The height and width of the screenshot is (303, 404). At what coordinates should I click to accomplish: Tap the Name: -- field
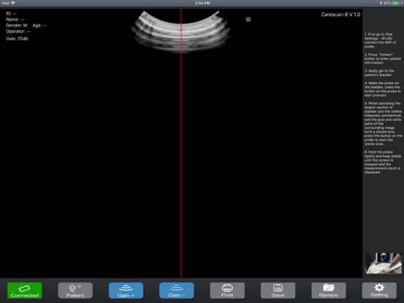click(15, 19)
